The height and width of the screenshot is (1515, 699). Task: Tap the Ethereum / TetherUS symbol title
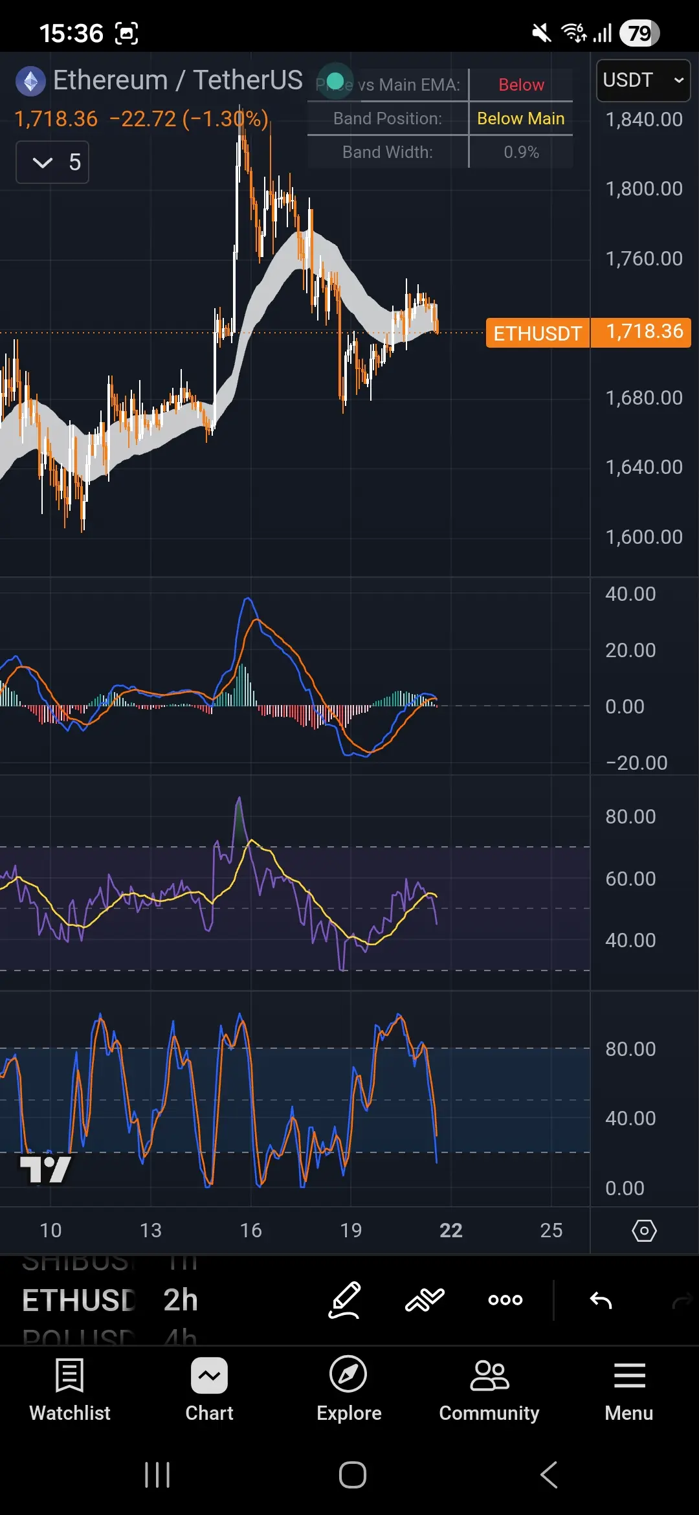178,80
